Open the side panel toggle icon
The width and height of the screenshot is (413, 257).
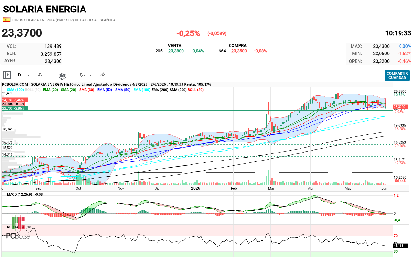point(7,75)
